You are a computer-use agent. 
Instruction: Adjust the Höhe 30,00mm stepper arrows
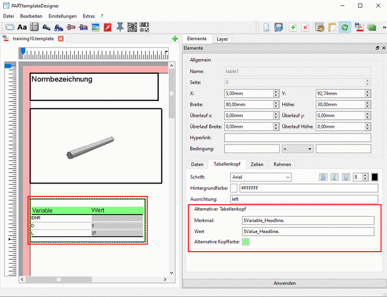pyautogui.click(x=367, y=105)
